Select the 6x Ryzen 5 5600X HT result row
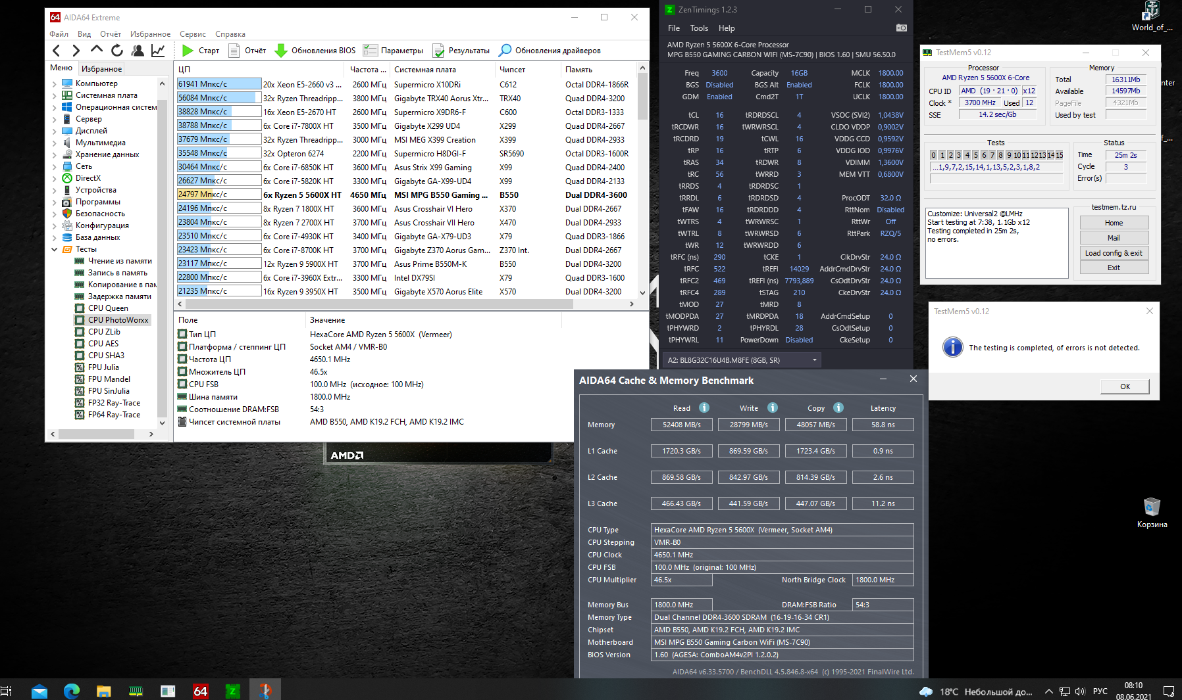The height and width of the screenshot is (700, 1182). click(x=406, y=195)
